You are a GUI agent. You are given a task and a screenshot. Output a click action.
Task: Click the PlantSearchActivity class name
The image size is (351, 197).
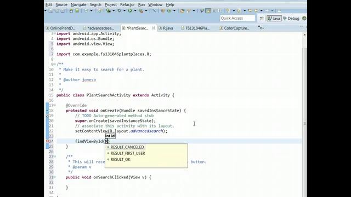[109, 95]
